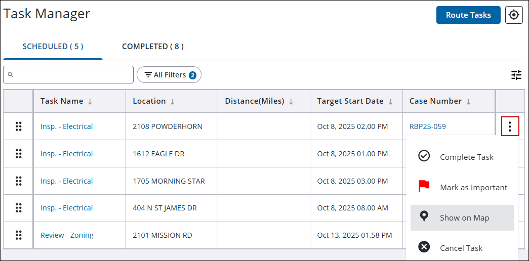Sort by Target Start Date arrow
The height and width of the screenshot is (261, 529).
[391, 102]
